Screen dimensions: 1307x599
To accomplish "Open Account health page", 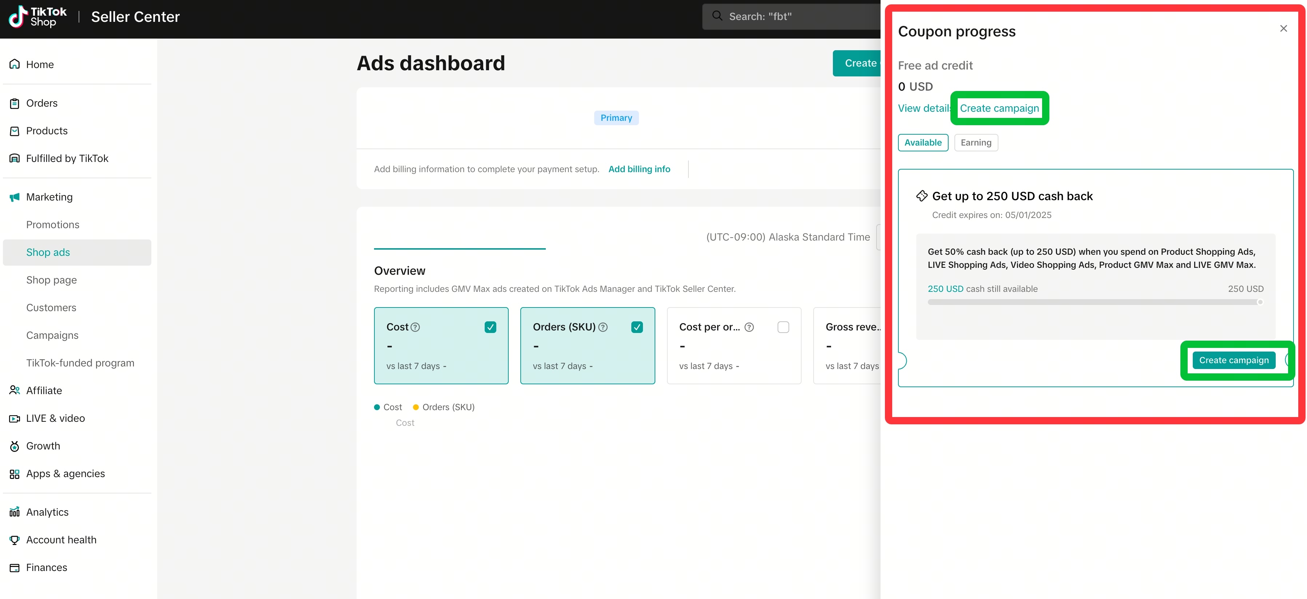I will (x=77, y=540).
